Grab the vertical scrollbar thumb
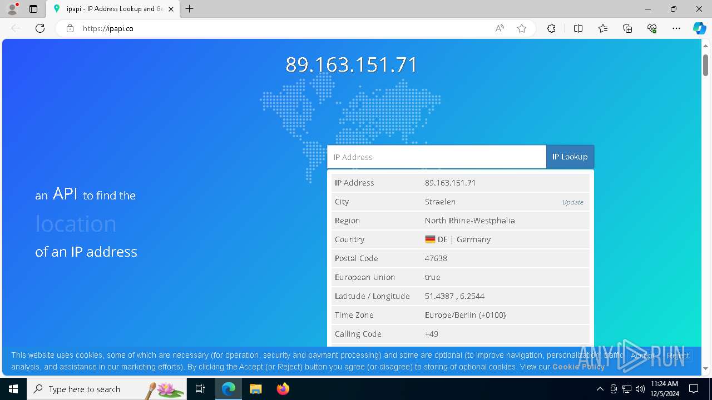 coord(705,65)
